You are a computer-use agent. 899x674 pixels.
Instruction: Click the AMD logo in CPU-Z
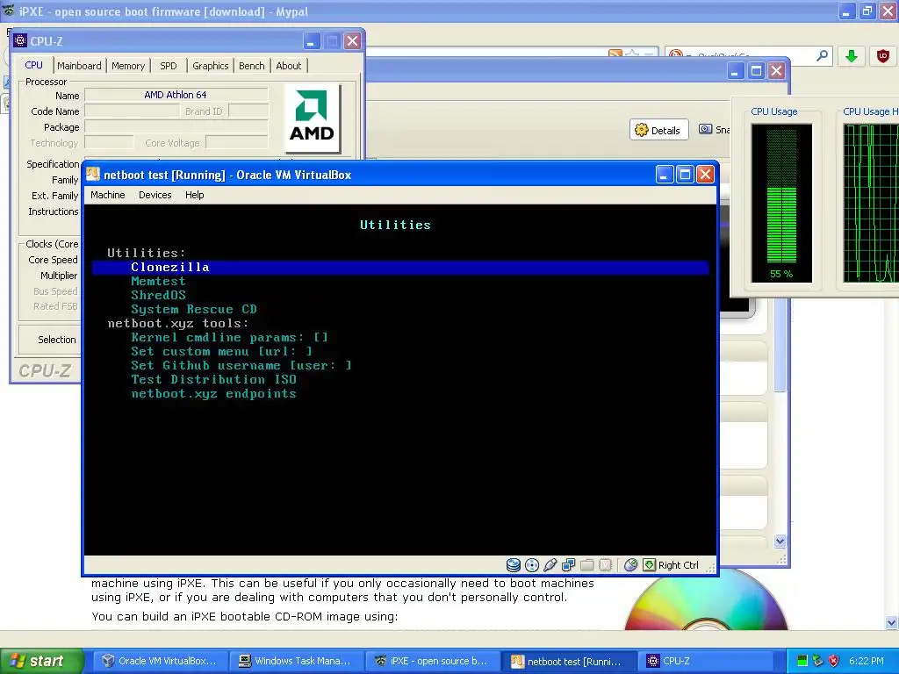coord(312,118)
